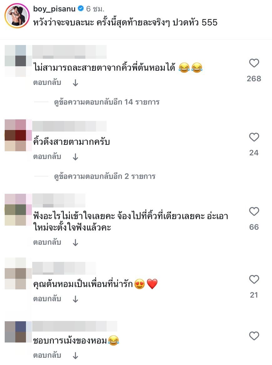Heart the comment with 21 likes
The width and height of the screenshot is (272, 365).
(254, 279)
